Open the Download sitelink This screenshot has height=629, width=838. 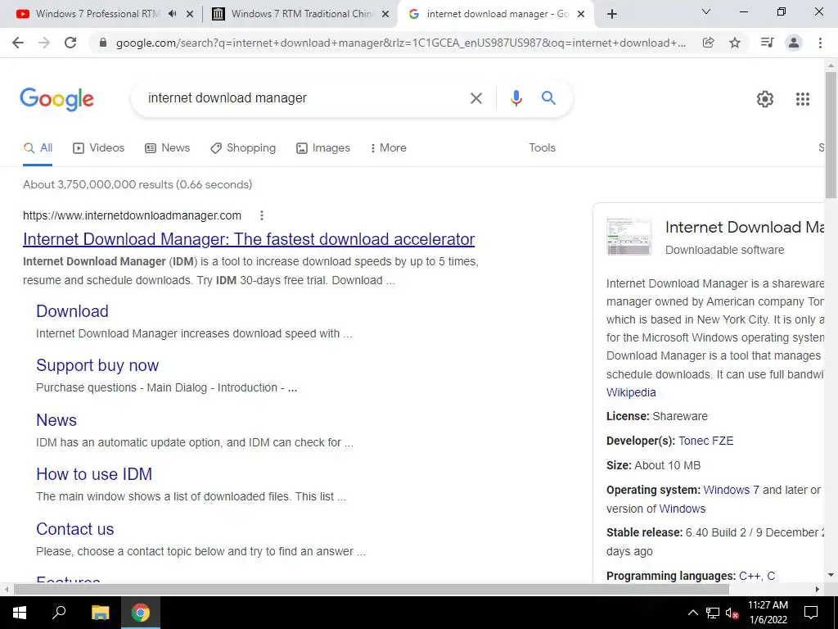coord(72,311)
